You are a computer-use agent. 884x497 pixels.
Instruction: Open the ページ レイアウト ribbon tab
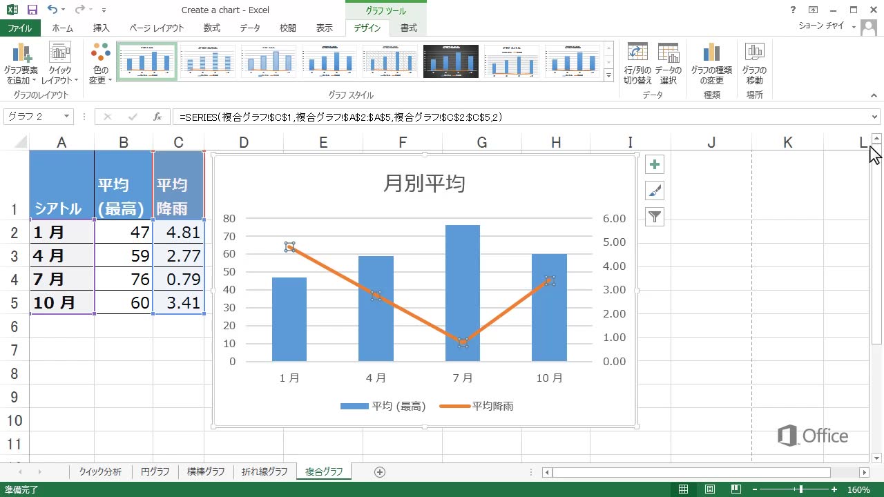pyautogui.click(x=157, y=28)
